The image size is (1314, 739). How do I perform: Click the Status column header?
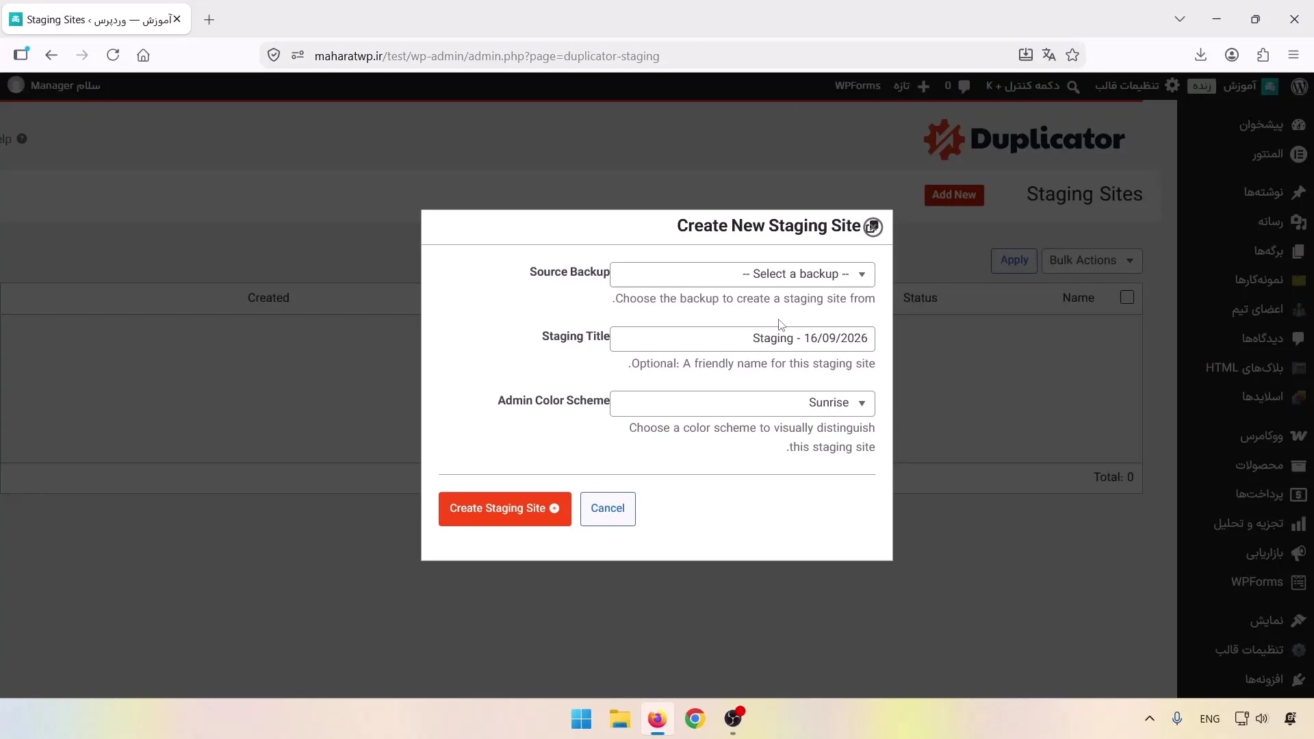coord(920,298)
